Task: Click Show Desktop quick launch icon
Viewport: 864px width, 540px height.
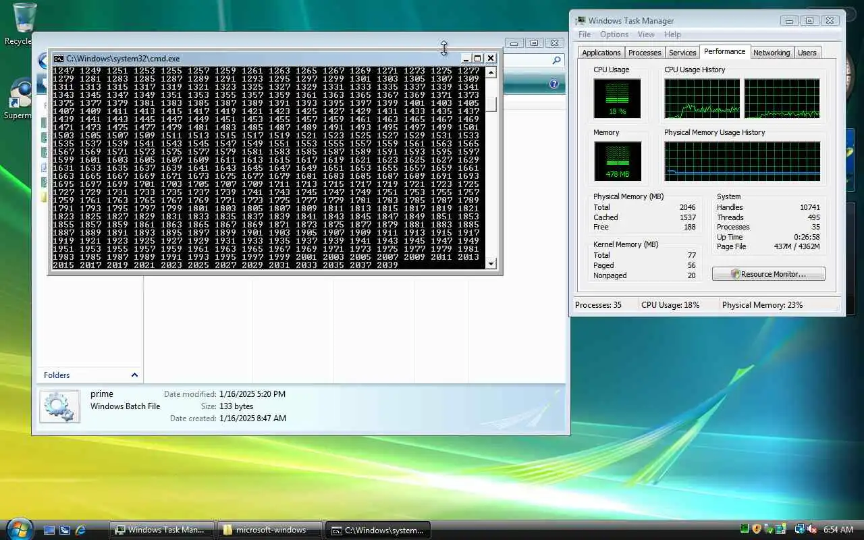Action: point(49,530)
